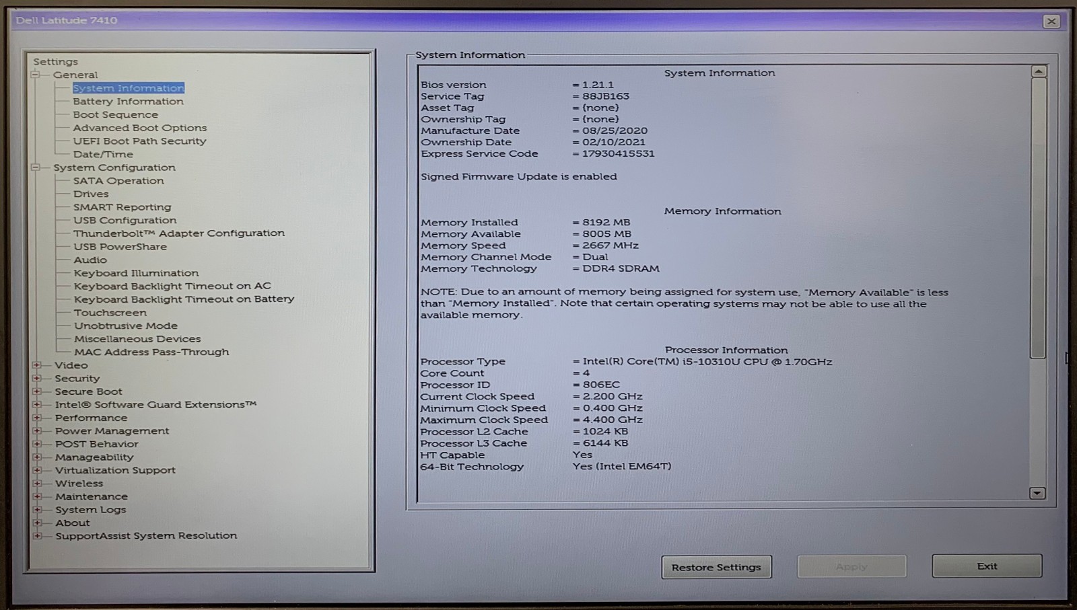The height and width of the screenshot is (610, 1077).
Task: Expand SupportAssist System Resolution node
Action: point(37,536)
